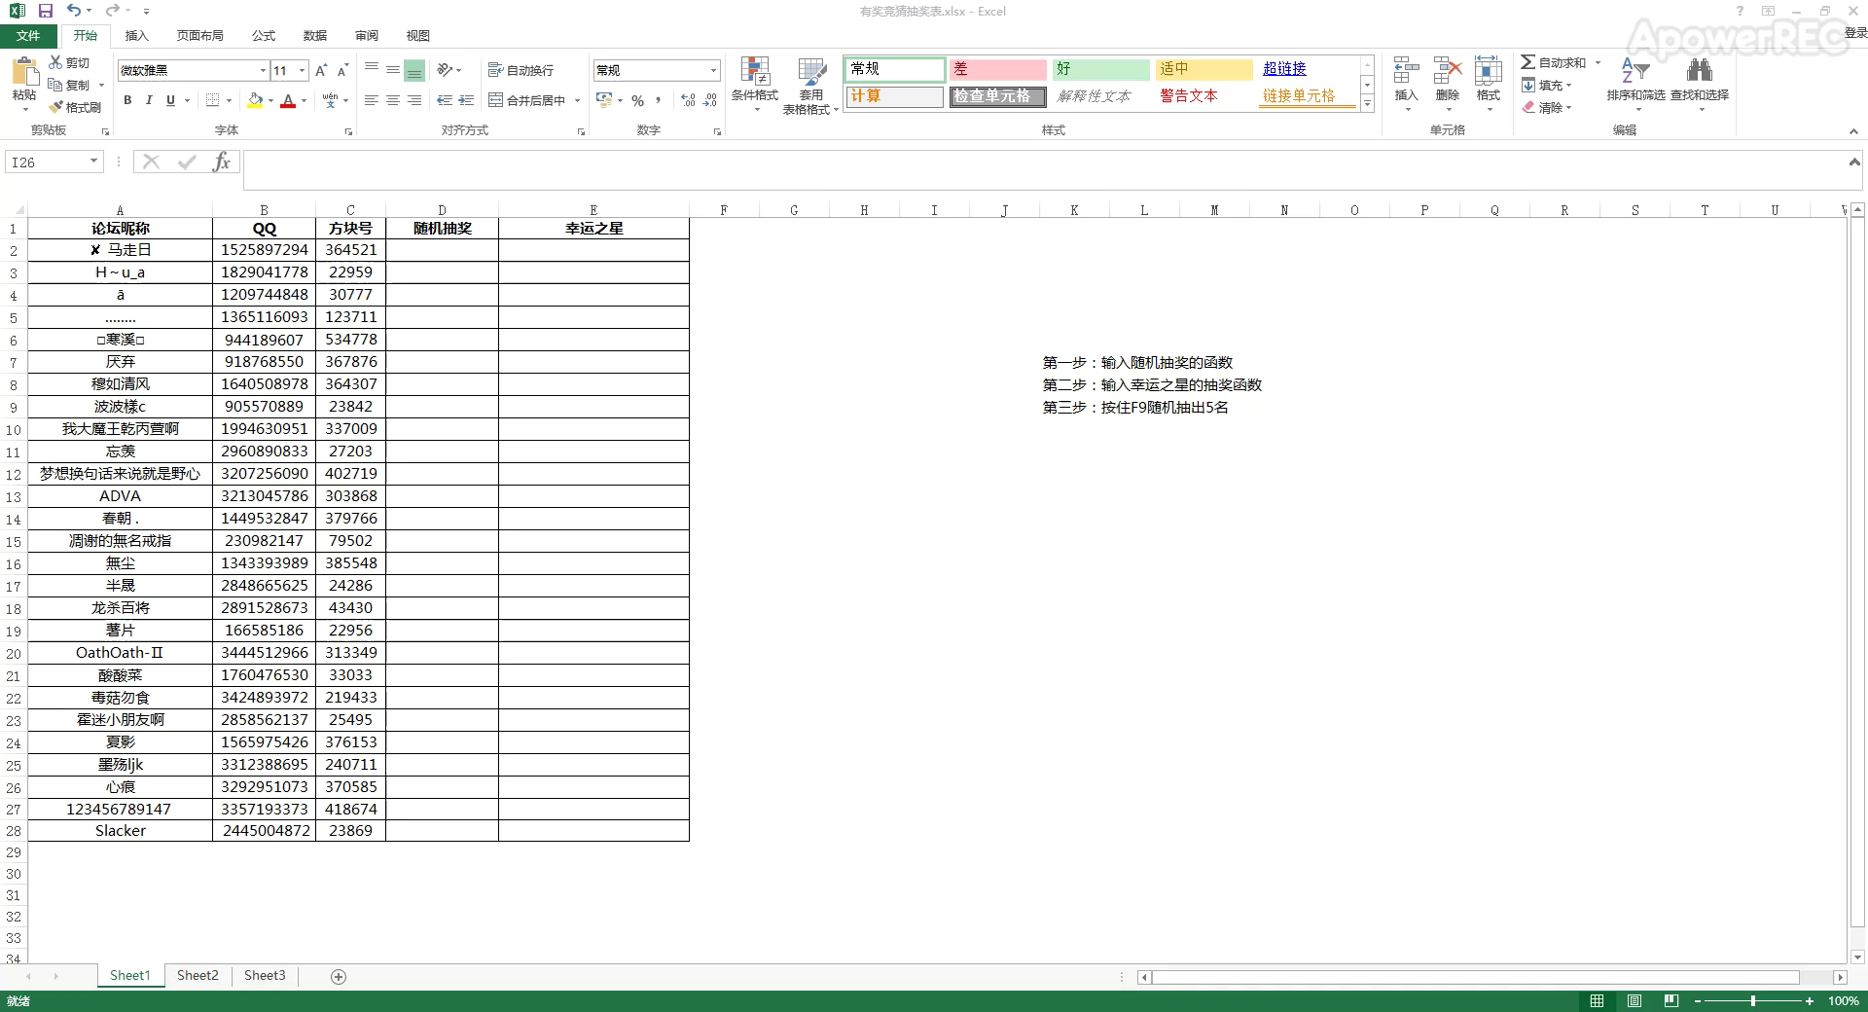
Task: Open Find & Select (查找和选择)
Action: 1700,84
